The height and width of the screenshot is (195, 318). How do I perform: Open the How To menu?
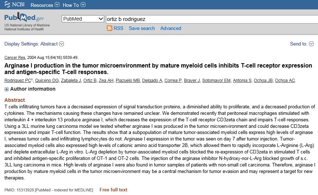click(74, 5)
